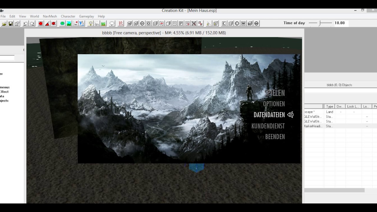This screenshot has height=212, width=377.
Task: Click the cube icon labeled M
Action: click(136, 23)
